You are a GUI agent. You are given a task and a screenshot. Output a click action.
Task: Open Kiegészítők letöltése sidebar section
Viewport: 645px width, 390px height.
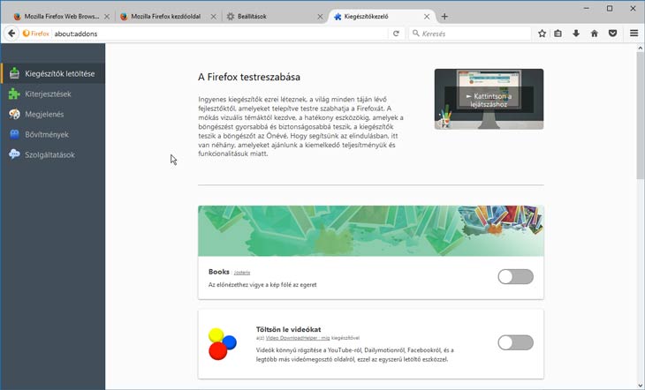pyautogui.click(x=53, y=73)
